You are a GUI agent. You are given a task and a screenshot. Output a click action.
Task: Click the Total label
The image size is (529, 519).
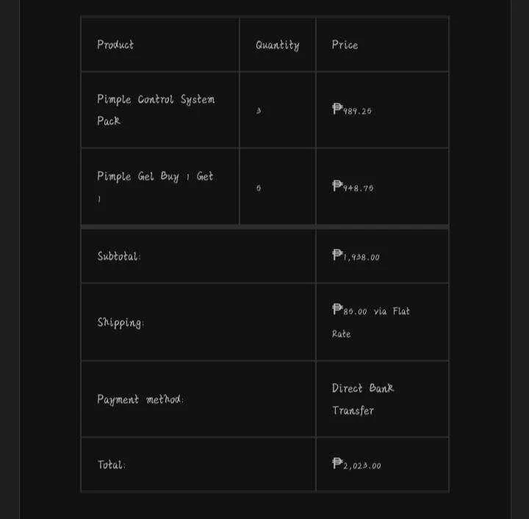point(111,465)
